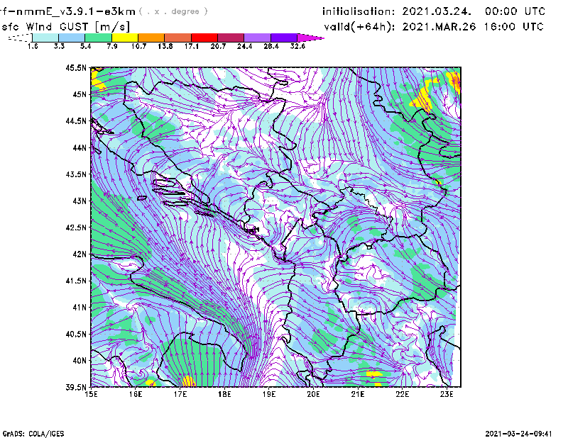Click the legend value '10.7'
The image size is (568, 438).
click(x=138, y=46)
